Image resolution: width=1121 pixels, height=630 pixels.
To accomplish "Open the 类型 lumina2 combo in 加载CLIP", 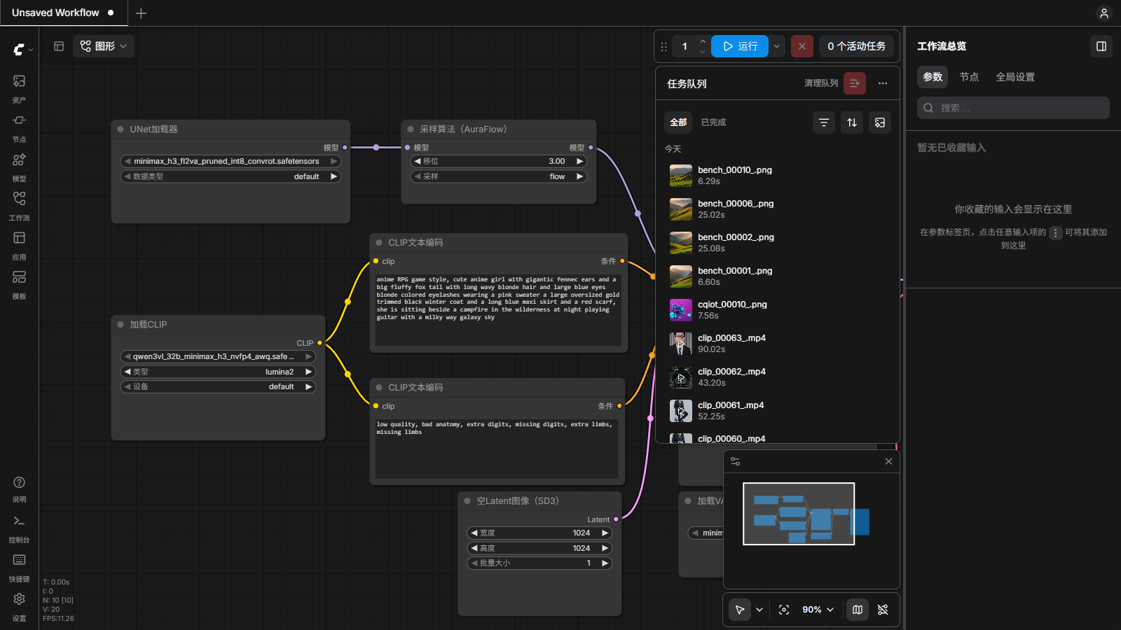I will point(218,372).
